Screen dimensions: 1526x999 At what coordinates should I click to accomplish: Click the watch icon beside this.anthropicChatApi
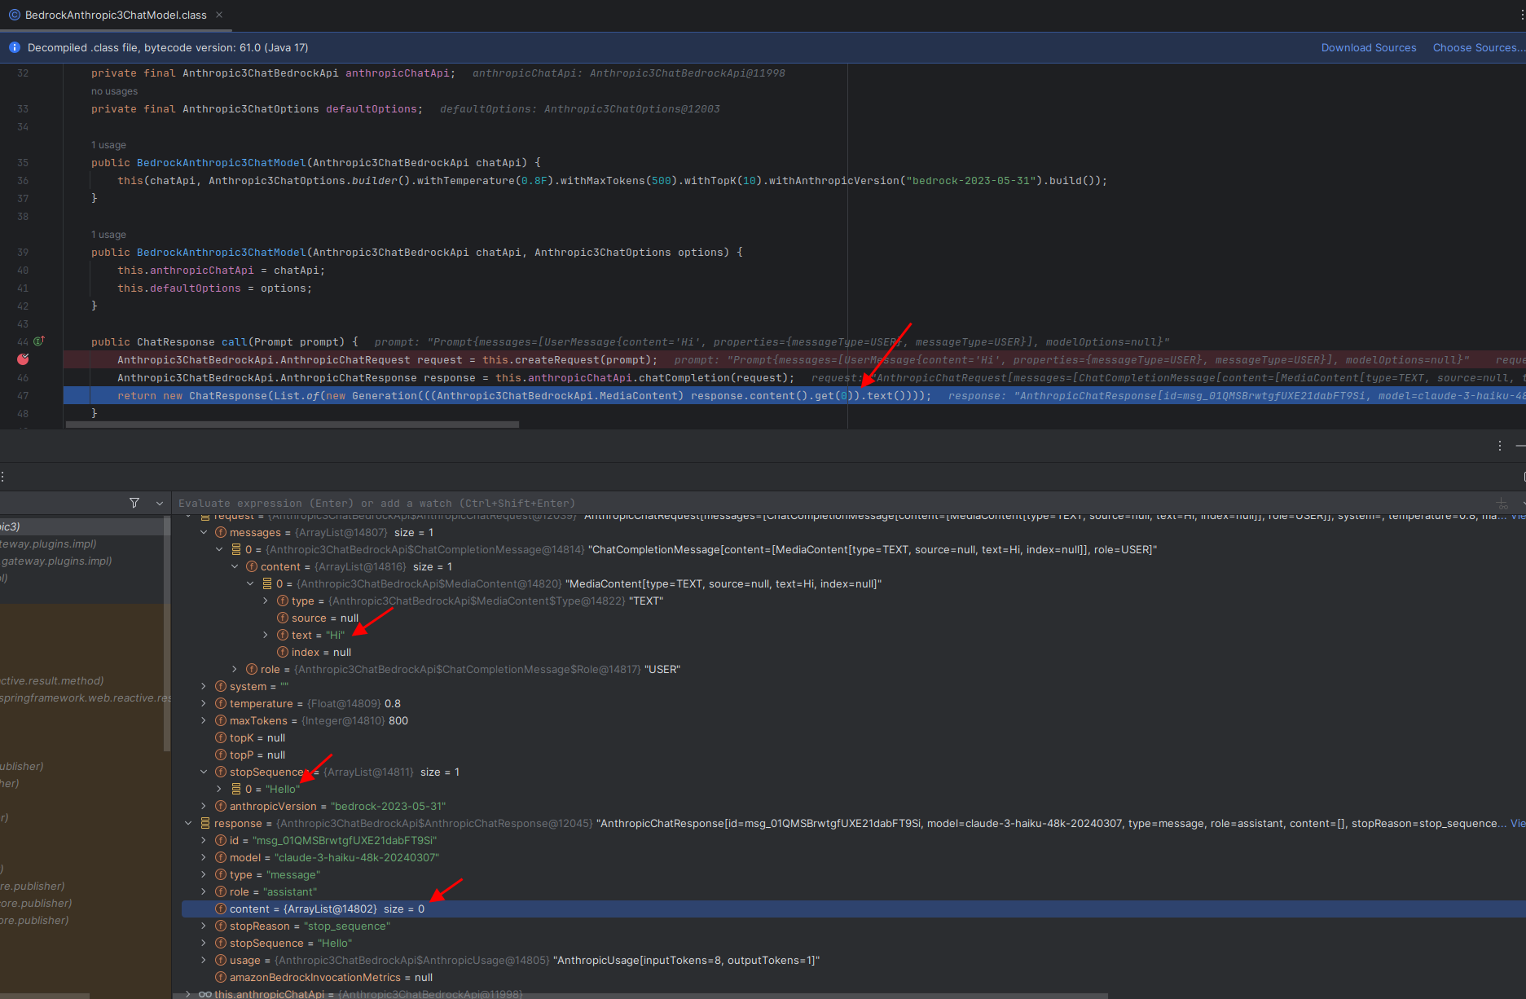(204, 994)
